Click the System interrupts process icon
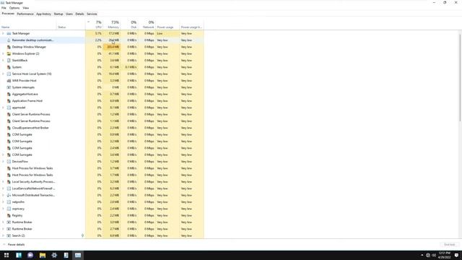The width and height of the screenshot is (462, 260). 9,87
